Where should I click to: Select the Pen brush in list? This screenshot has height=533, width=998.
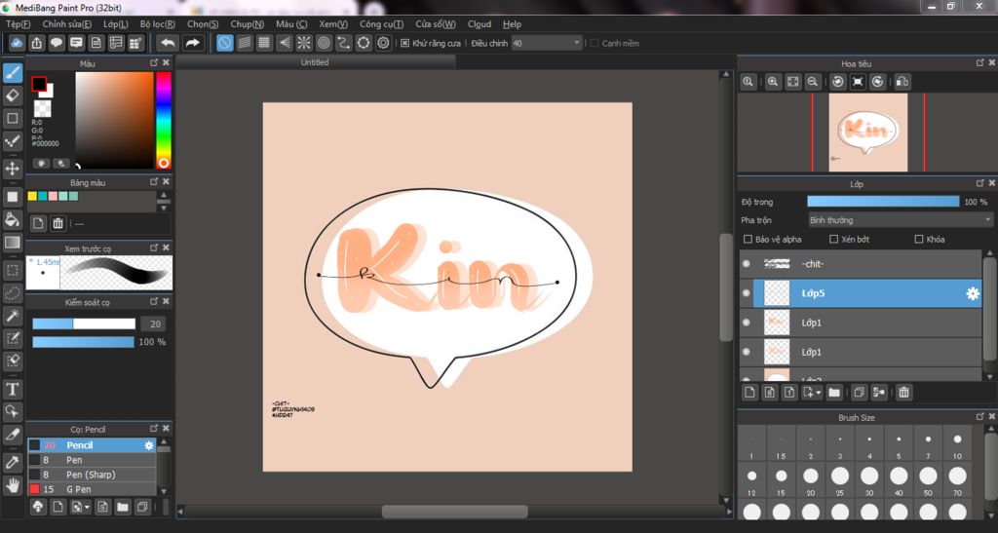coord(92,460)
